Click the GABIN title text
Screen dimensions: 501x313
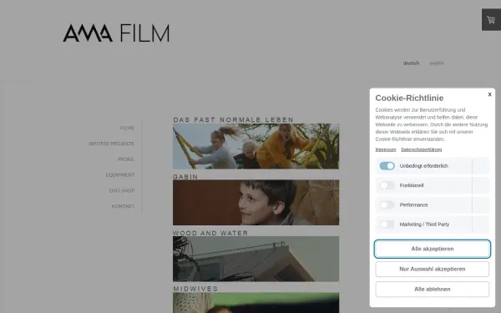point(185,177)
